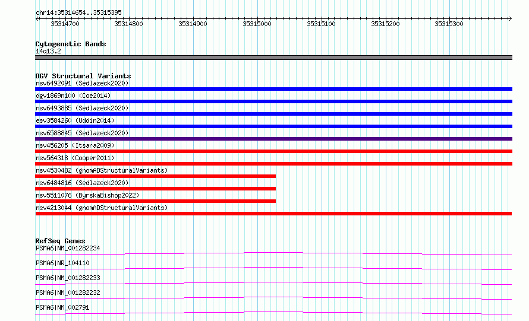This screenshot has width=529, height=321.
Task: Click the magenta line under PSMA6|NM_001282234
Action: click(273, 253)
